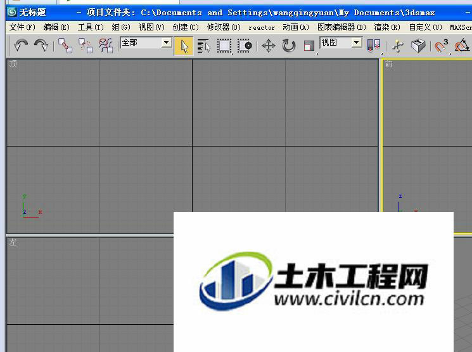The height and width of the screenshot is (352, 472).
Task: Click the Select and Manipulate icon
Action: click(398, 46)
